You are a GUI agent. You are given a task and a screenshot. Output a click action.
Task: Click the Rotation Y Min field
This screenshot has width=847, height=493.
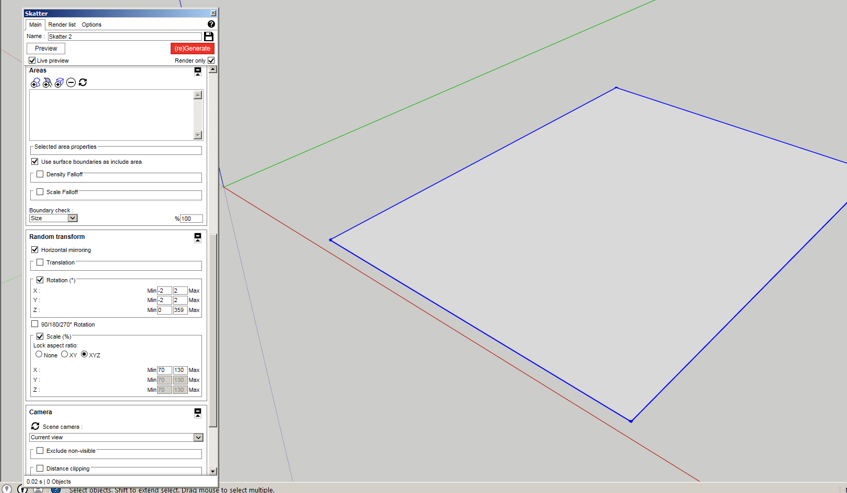tap(164, 300)
